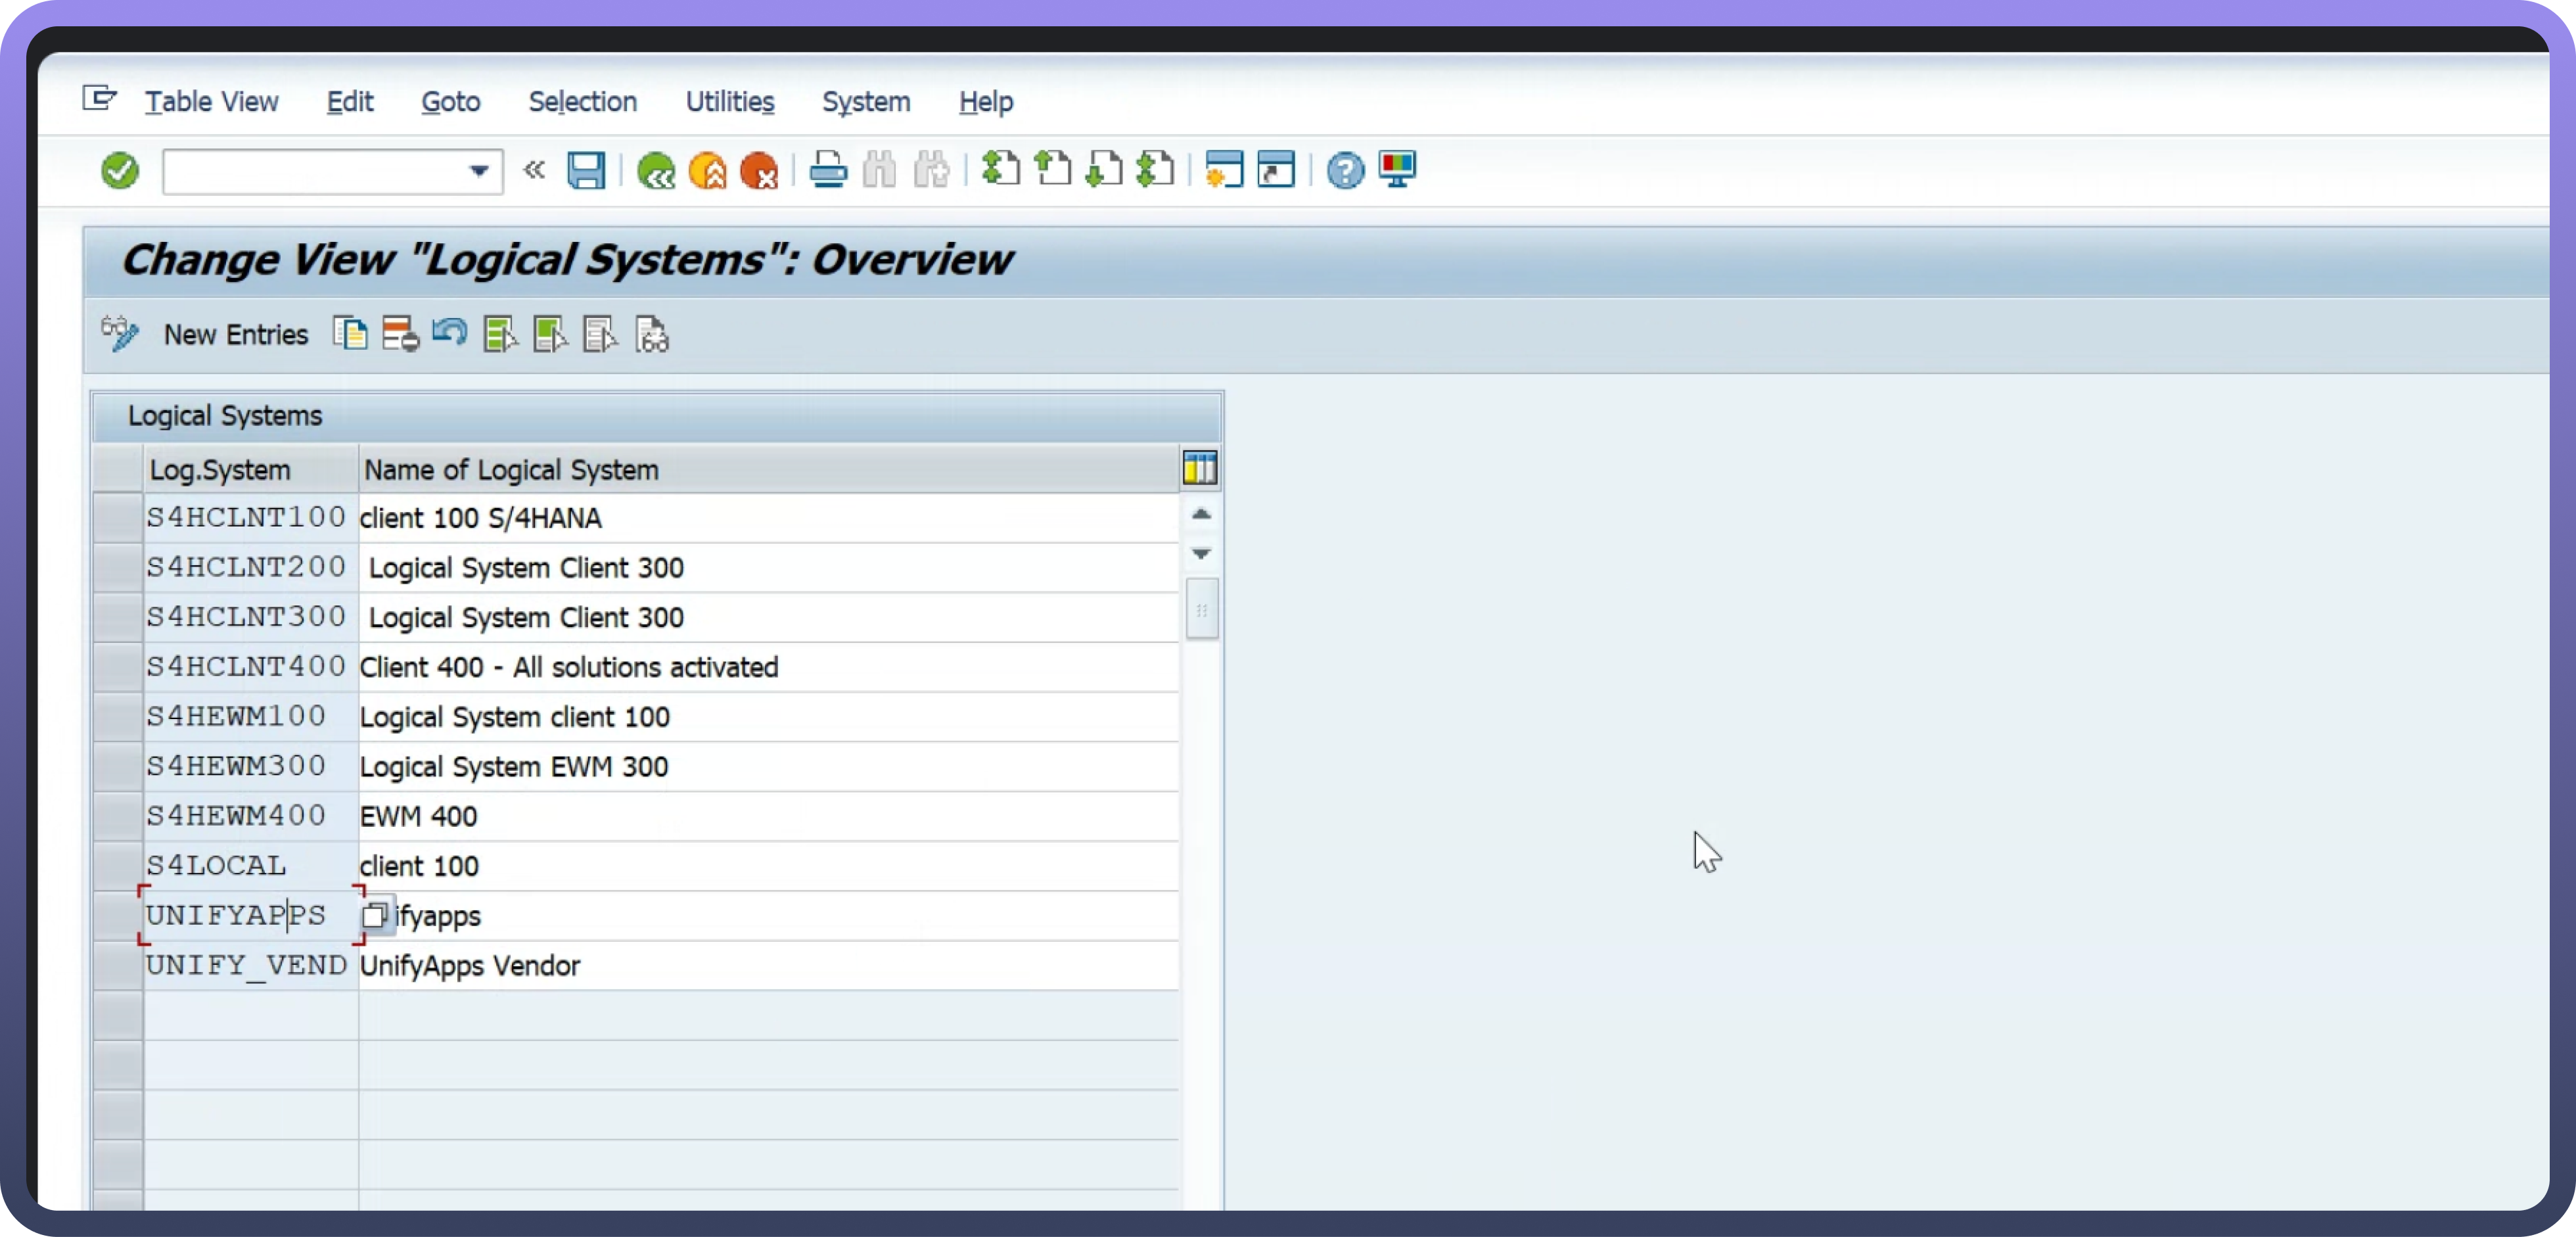Click the Delete row icon
Image resolution: width=2576 pixels, height=1237 pixels.
click(400, 334)
